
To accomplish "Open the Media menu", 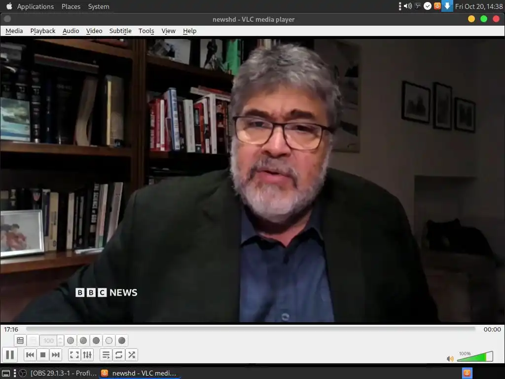I will 14,31.
